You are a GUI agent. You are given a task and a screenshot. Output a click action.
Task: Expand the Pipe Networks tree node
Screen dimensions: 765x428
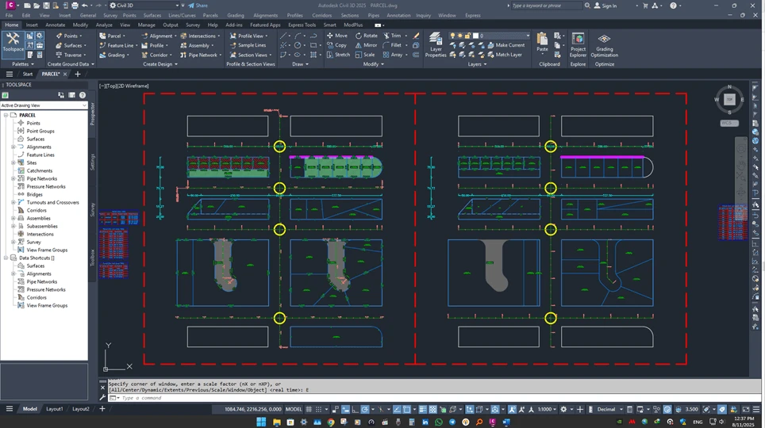click(x=13, y=178)
